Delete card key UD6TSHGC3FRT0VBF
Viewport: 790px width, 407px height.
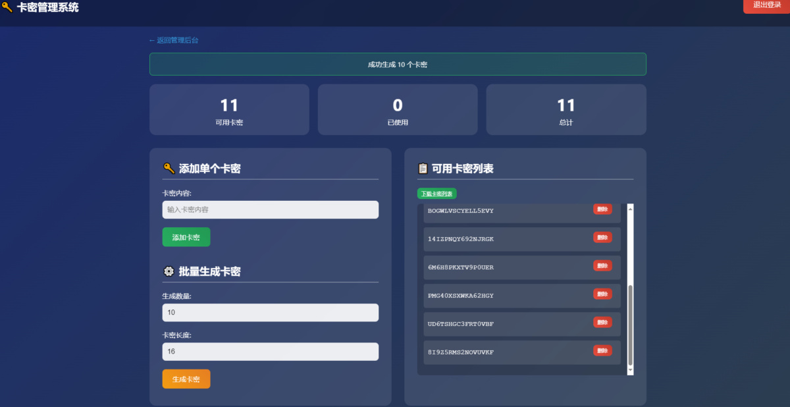pyautogui.click(x=602, y=322)
